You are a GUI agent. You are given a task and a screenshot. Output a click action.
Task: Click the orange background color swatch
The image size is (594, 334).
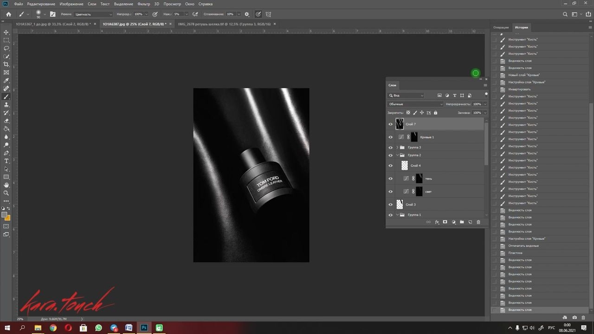click(x=8, y=218)
